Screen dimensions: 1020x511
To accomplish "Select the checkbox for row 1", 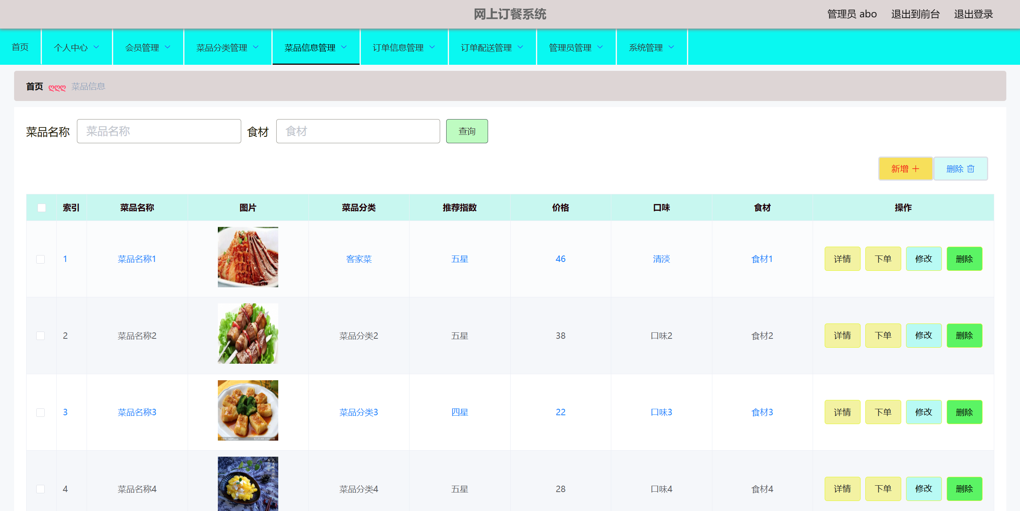I will click(x=41, y=259).
